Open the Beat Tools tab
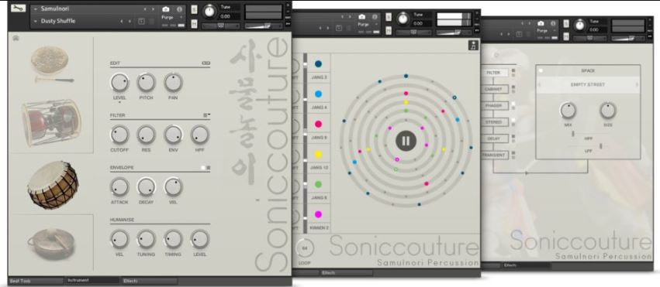 [x=36, y=280]
